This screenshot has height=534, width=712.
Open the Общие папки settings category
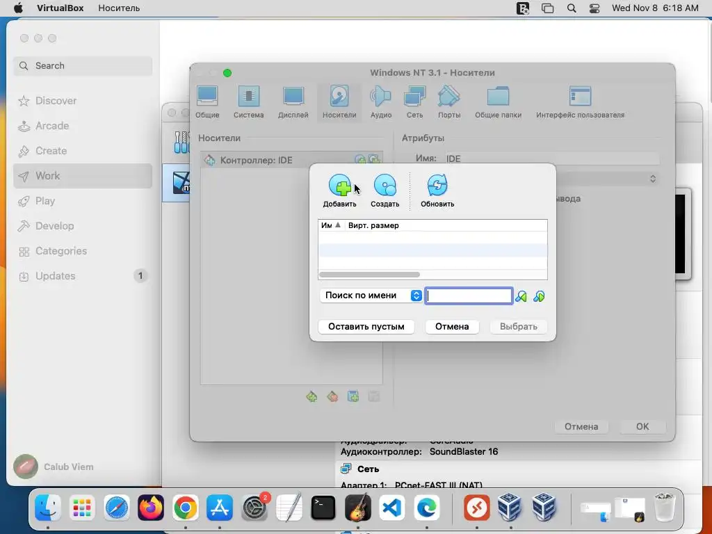pyautogui.click(x=498, y=102)
